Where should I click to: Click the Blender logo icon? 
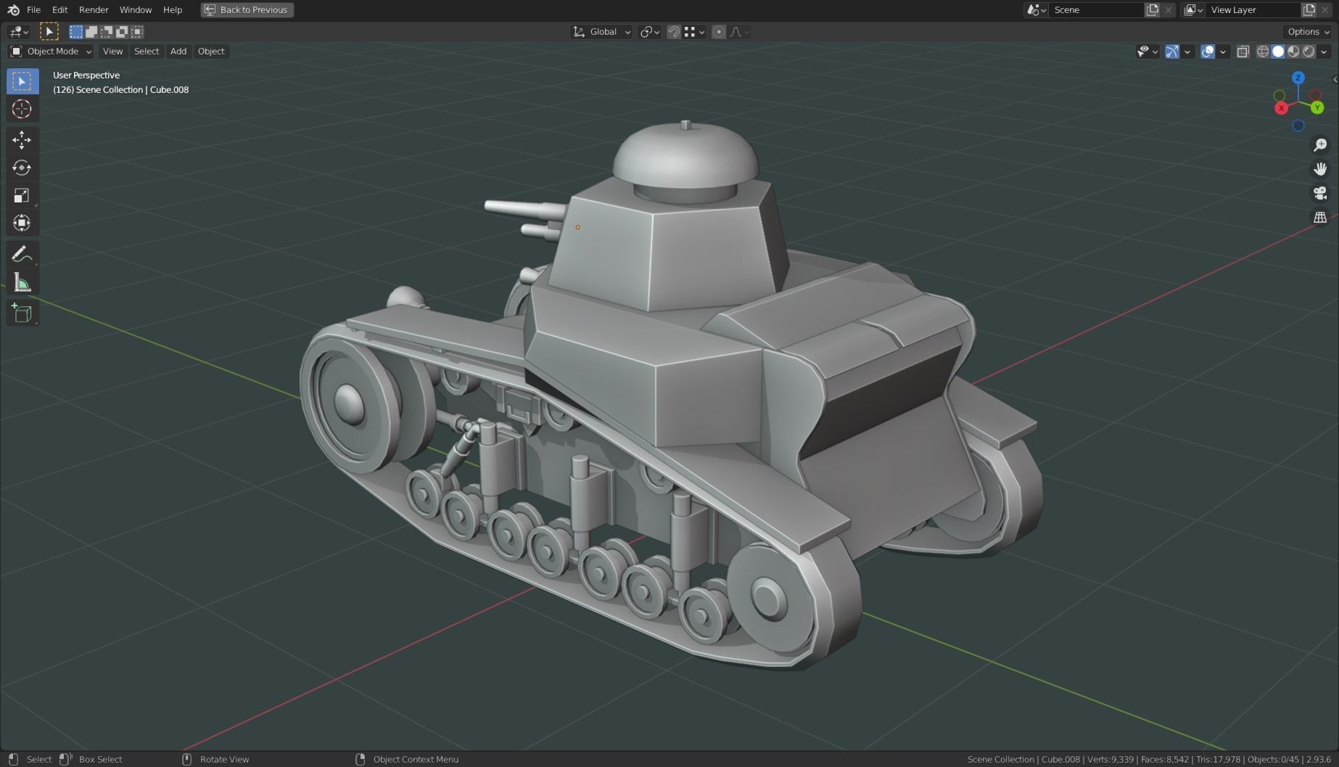pyautogui.click(x=13, y=9)
